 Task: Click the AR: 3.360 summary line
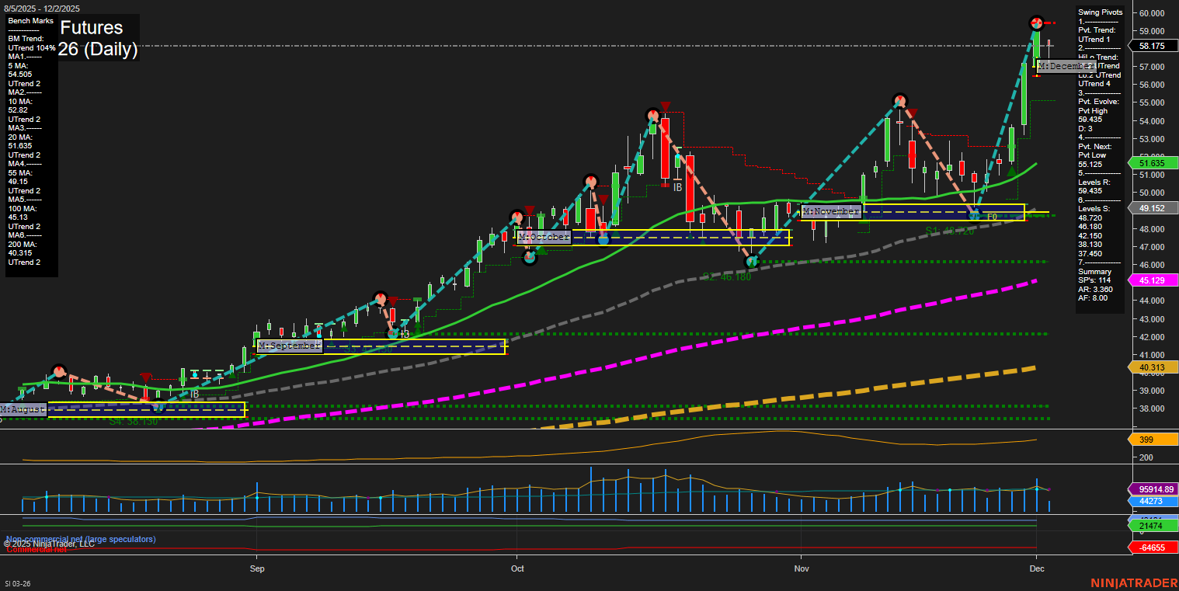click(x=1094, y=289)
